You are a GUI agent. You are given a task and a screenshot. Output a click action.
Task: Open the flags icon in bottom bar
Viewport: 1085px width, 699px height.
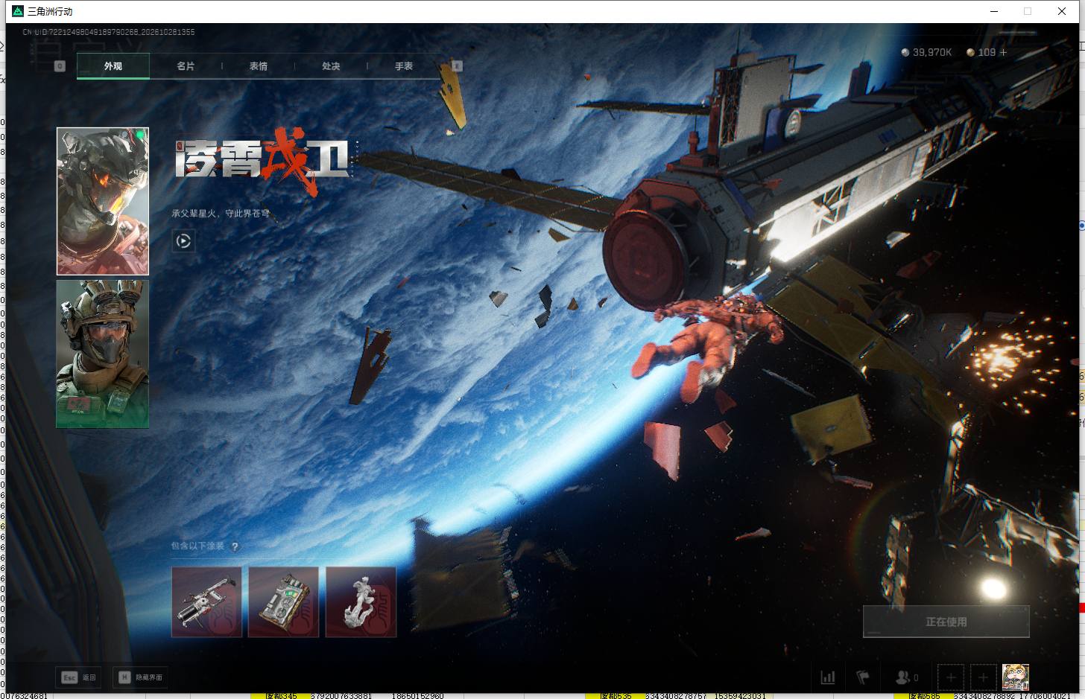(863, 677)
